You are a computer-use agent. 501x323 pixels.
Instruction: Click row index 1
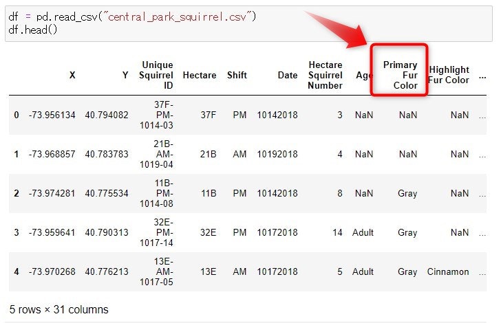coord(17,154)
